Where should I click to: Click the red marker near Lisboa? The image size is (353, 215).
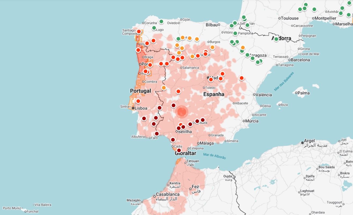coord(138,101)
